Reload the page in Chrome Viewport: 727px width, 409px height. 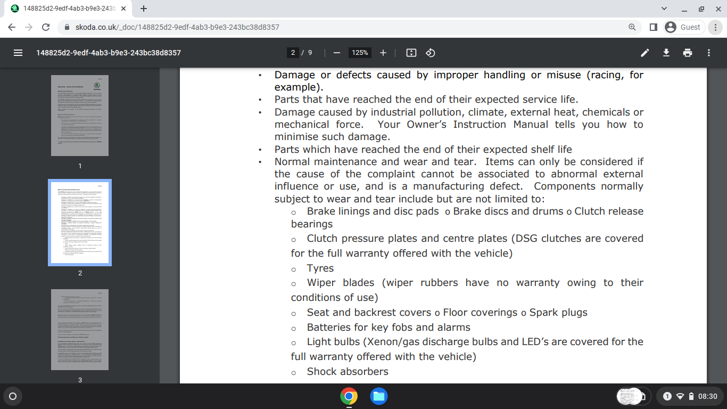(46, 27)
